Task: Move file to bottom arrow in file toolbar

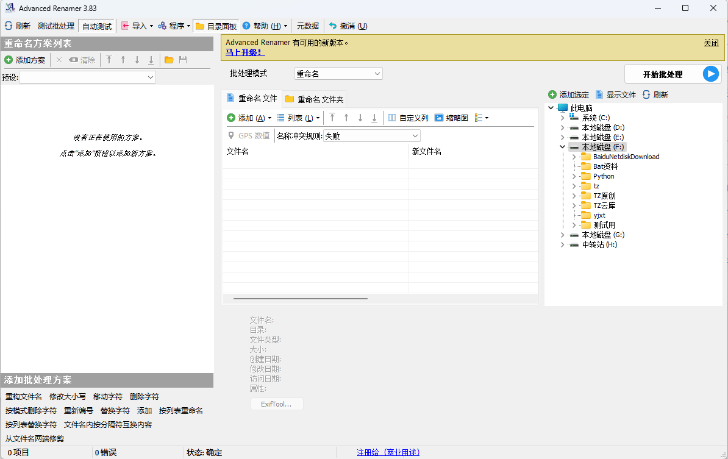Action: [x=374, y=118]
